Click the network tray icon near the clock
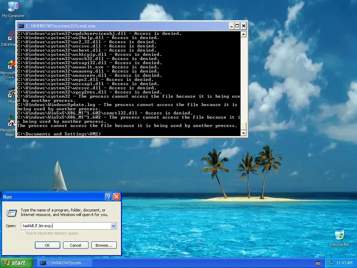This screenshot has width=357, height=268. coord(331,263)
